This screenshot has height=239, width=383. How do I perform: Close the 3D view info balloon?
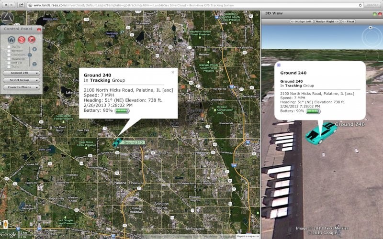pyautogui.click(x=279, y=65)
